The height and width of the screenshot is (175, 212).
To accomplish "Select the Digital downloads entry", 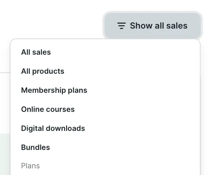I will [53, 128].
